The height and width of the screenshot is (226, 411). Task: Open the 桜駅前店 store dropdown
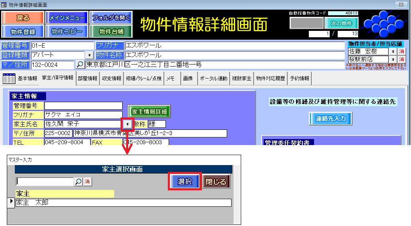[x=393, y=59]
